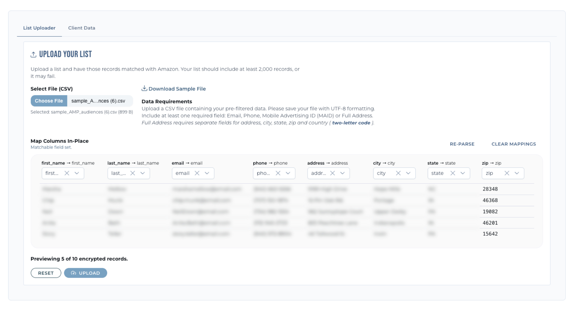Click the Choose File button
The height and width of the screenshot is (315, 574).
(49, 101)
